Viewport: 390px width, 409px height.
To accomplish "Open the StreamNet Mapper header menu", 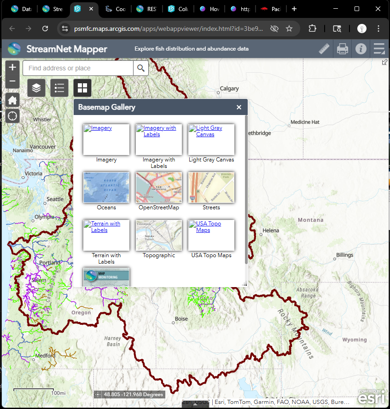I will click(379, 49).
